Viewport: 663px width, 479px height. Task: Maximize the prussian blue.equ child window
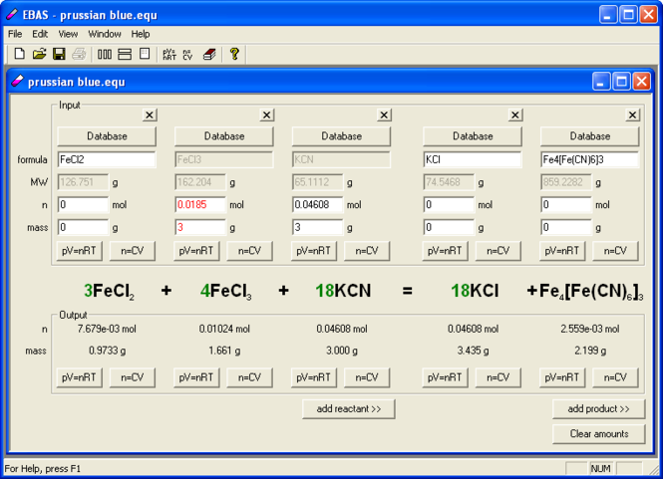621,81
